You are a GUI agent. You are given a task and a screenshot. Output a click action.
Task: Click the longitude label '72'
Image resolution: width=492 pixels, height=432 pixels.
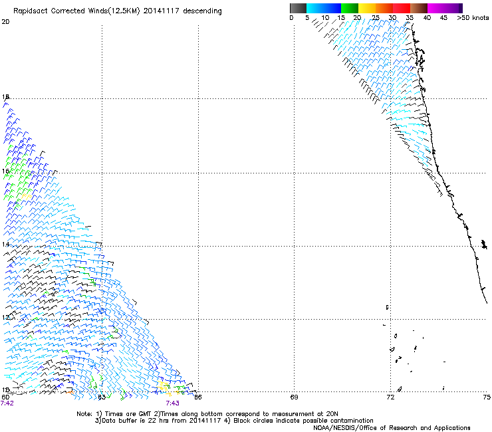390,397
